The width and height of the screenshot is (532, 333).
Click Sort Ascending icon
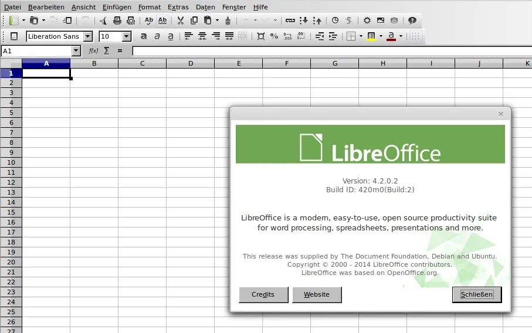point(304,21)
